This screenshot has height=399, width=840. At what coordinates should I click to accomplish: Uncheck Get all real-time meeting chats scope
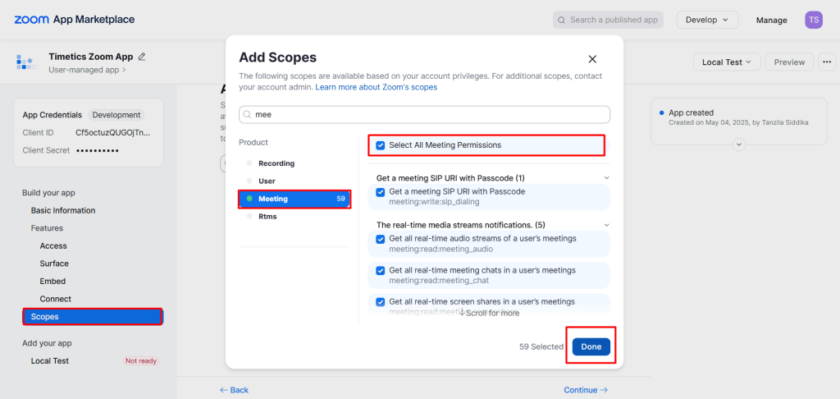point(381,270)
